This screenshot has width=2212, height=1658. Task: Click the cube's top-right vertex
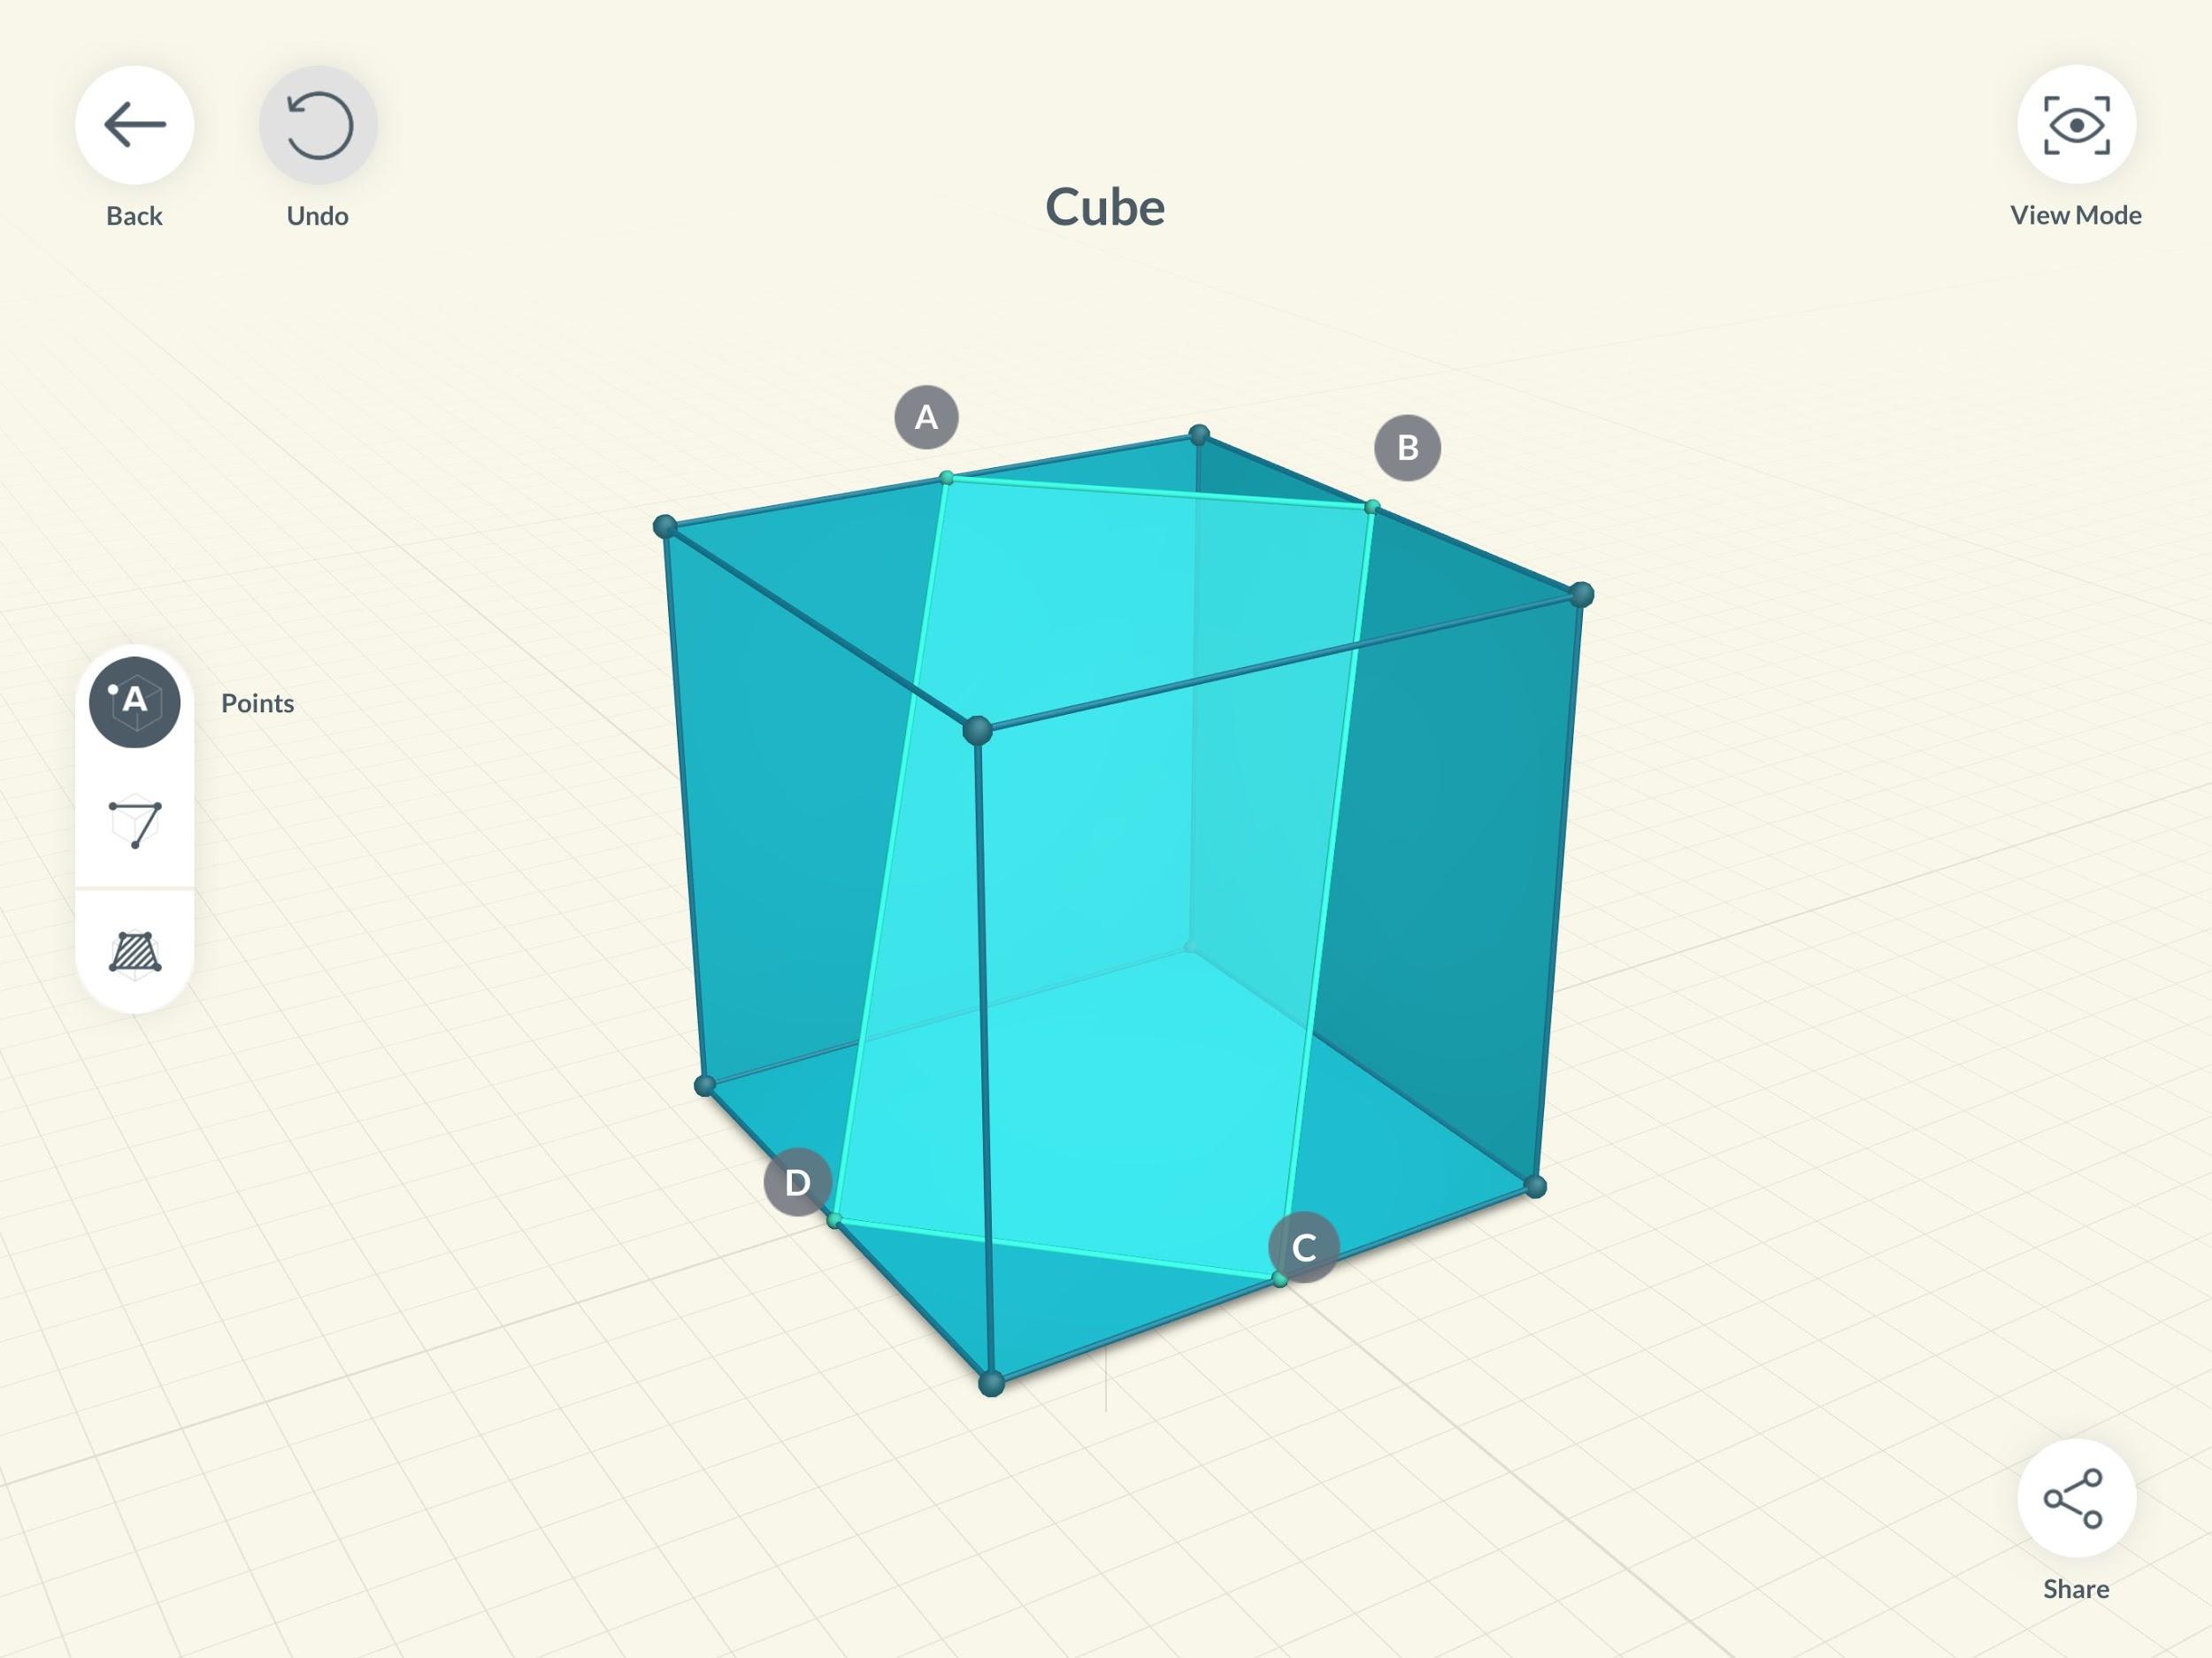[1581, 596]
